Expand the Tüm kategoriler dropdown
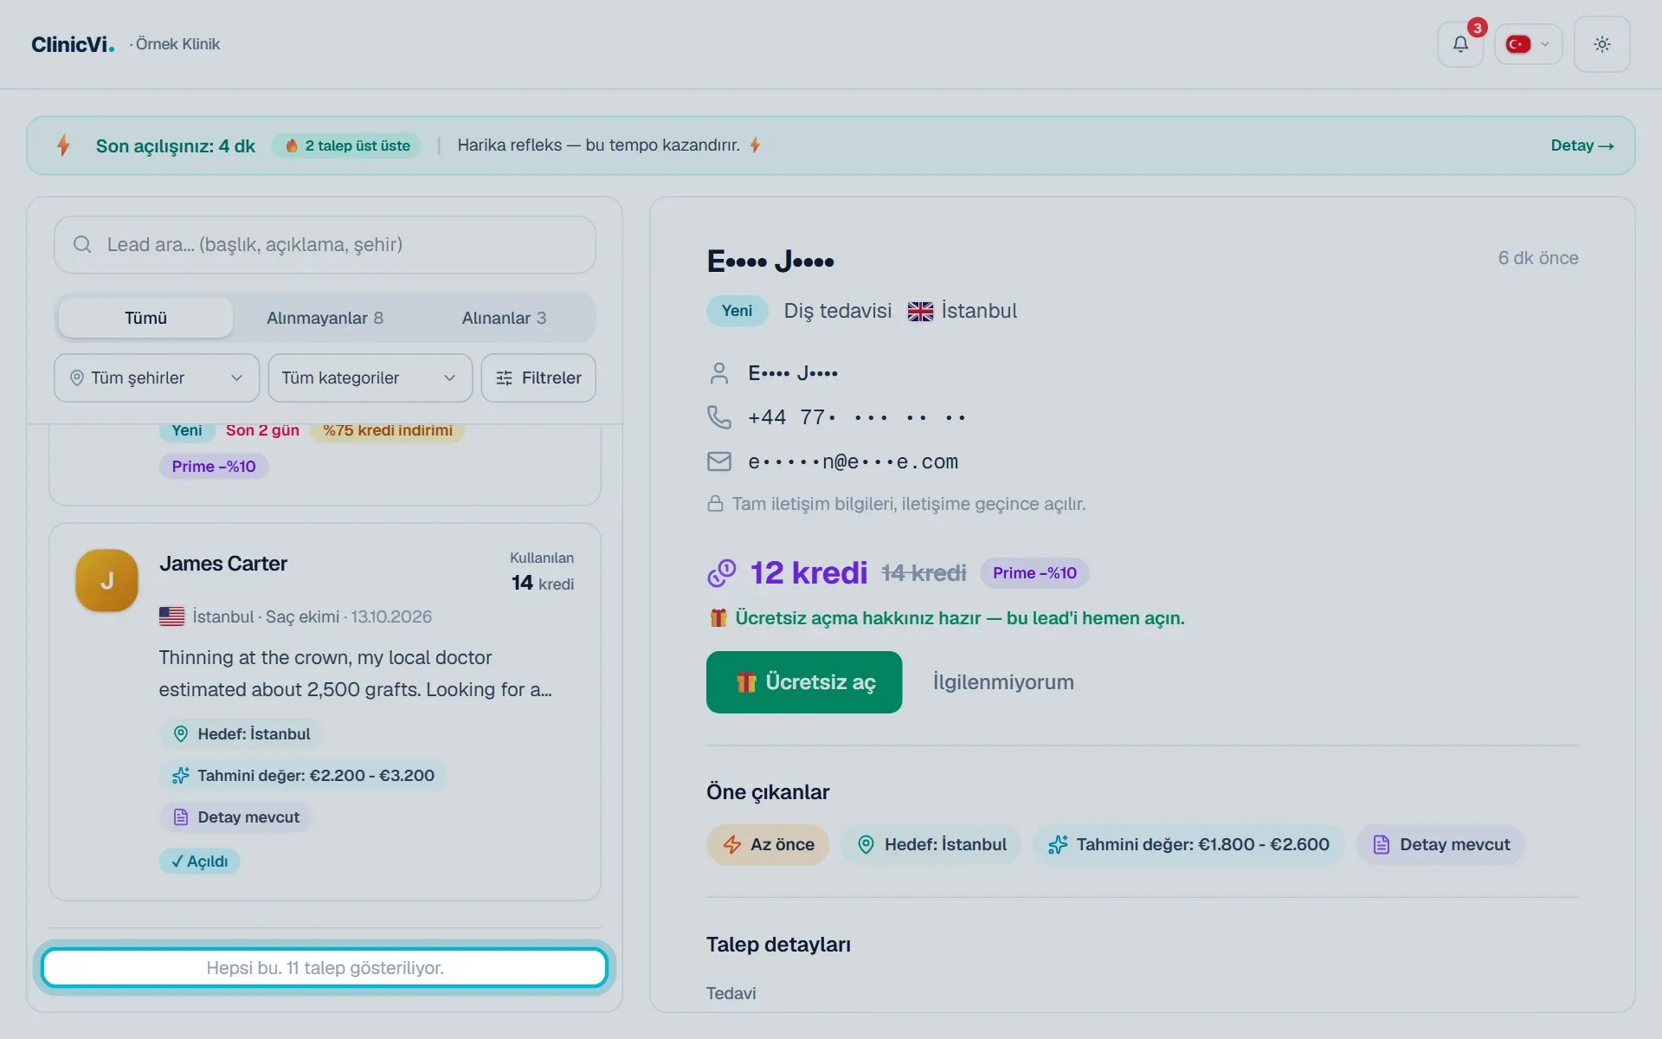 (370, 378)
